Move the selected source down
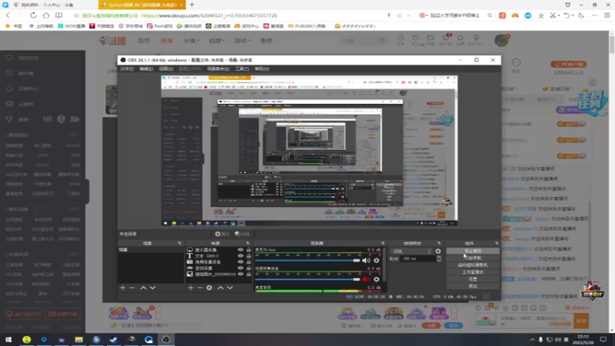The width and height of the screenshot is (615, 346). pos(230,288)
